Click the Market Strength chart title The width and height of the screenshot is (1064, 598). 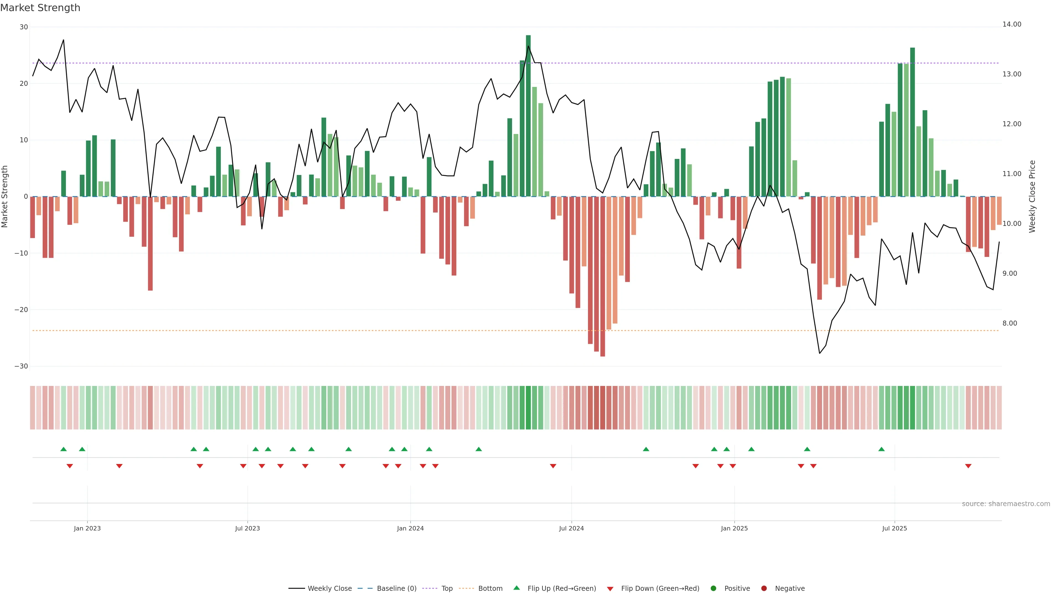[40, 8]
